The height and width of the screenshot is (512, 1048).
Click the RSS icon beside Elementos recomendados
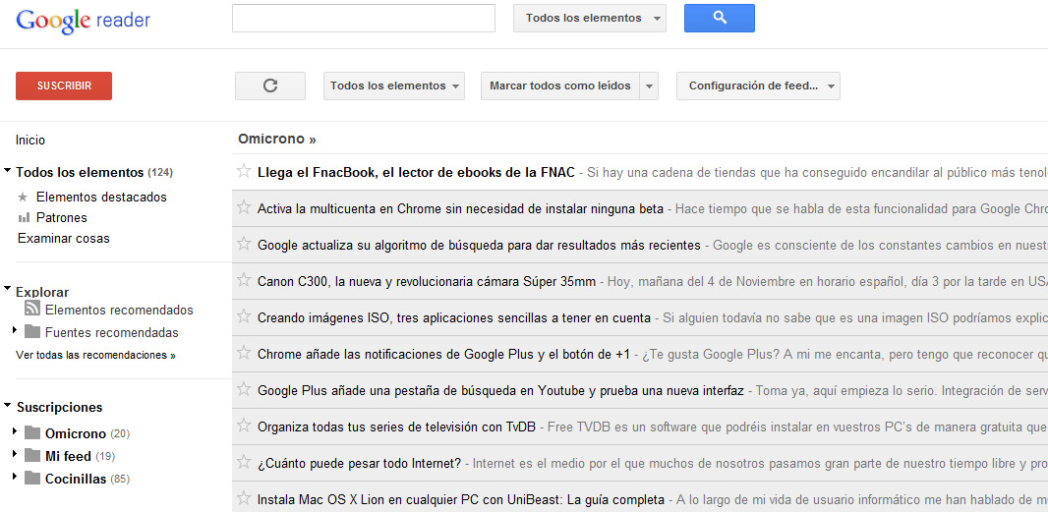[x=32, y=309]
